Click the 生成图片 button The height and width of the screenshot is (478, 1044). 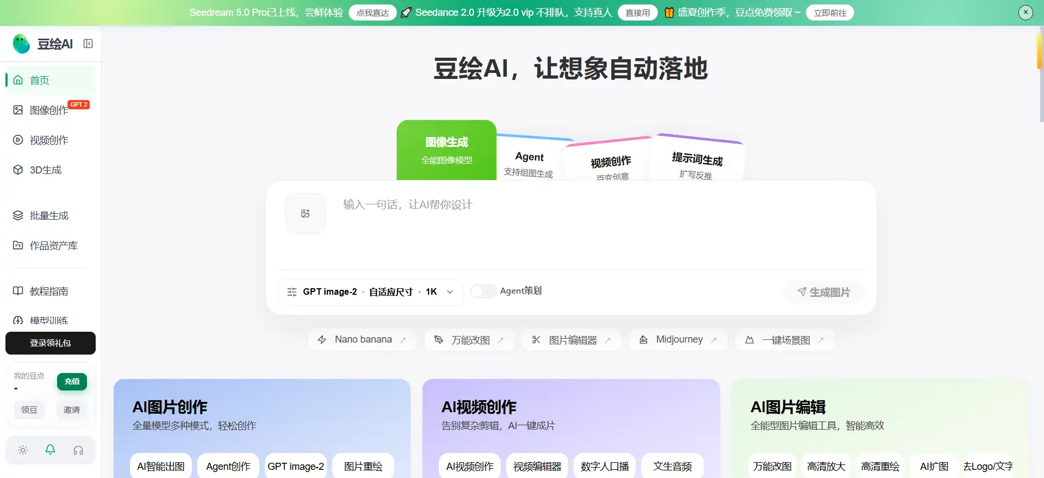point(824,292)
